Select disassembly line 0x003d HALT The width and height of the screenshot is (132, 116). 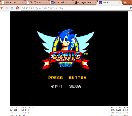coord(18,115)
